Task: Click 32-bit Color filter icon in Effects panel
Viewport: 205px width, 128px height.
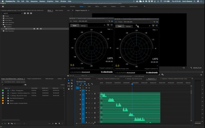Action: pyautogui.click(x=28, y=13)
